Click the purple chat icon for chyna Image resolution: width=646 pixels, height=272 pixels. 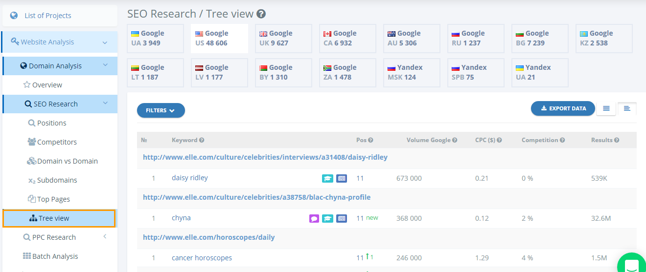pos(314,219)
